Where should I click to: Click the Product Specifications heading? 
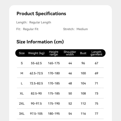pyautogui.click(x=41, y=14)
